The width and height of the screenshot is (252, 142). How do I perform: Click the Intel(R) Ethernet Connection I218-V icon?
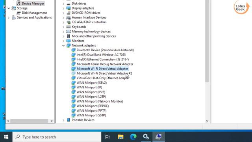point(74,60)
